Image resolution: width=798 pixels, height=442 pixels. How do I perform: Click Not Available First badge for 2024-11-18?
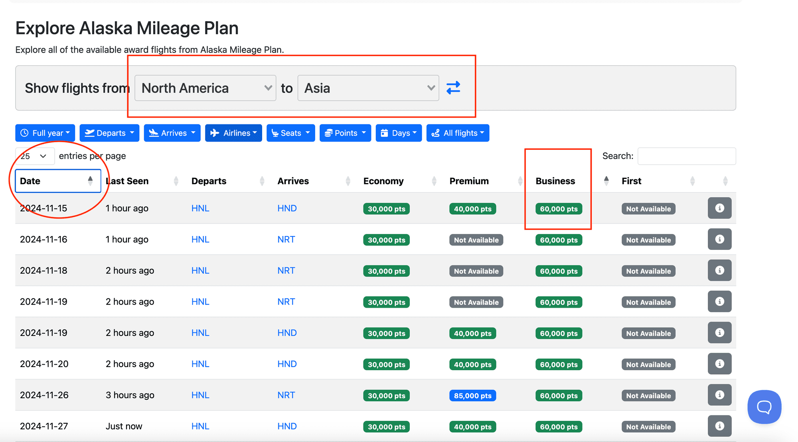(x=648, y=271)
